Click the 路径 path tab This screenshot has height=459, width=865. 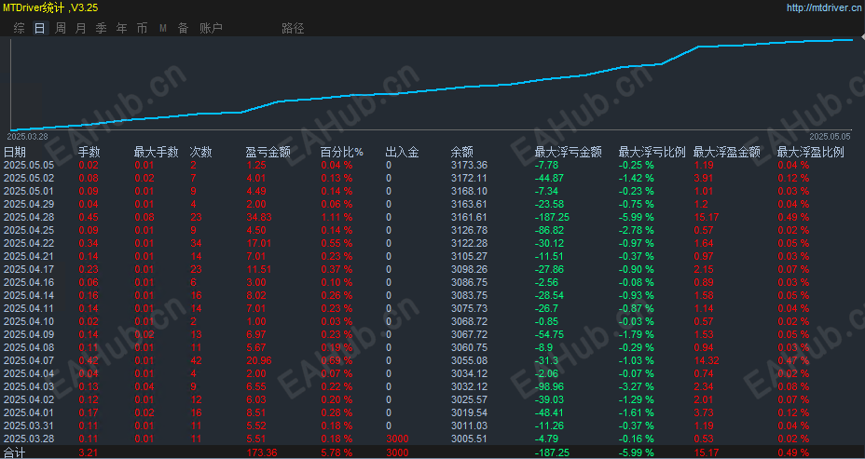pyautogui.click(x=293, y=29)
